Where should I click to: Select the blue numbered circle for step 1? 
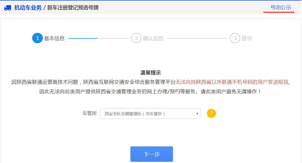[37, 38]
